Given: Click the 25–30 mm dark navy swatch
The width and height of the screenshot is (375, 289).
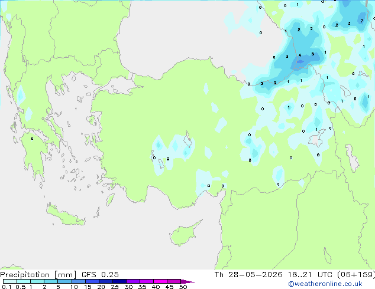Looking at the screenshot, I should pyautogui.click(x=119, y=281).
